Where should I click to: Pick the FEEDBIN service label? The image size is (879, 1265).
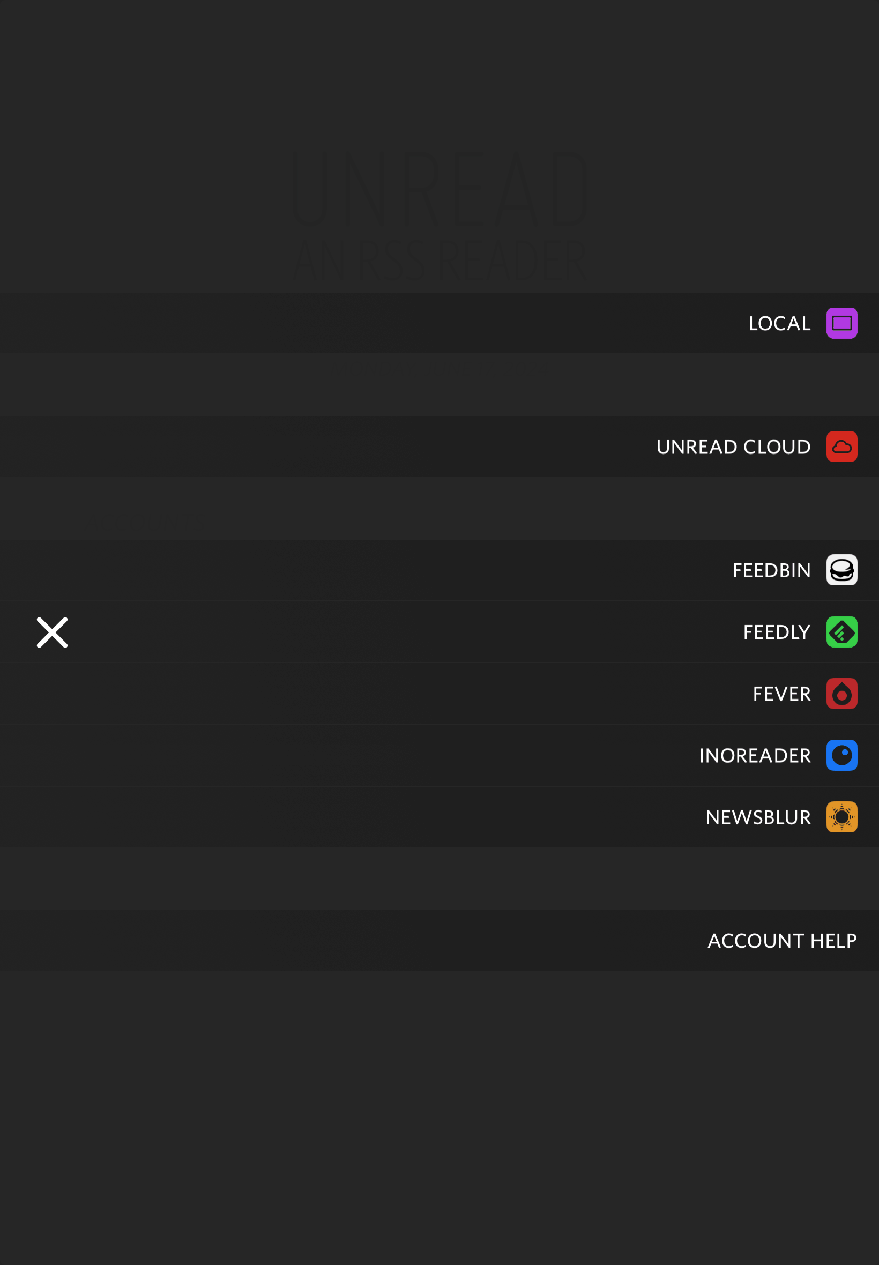(772, 570)
